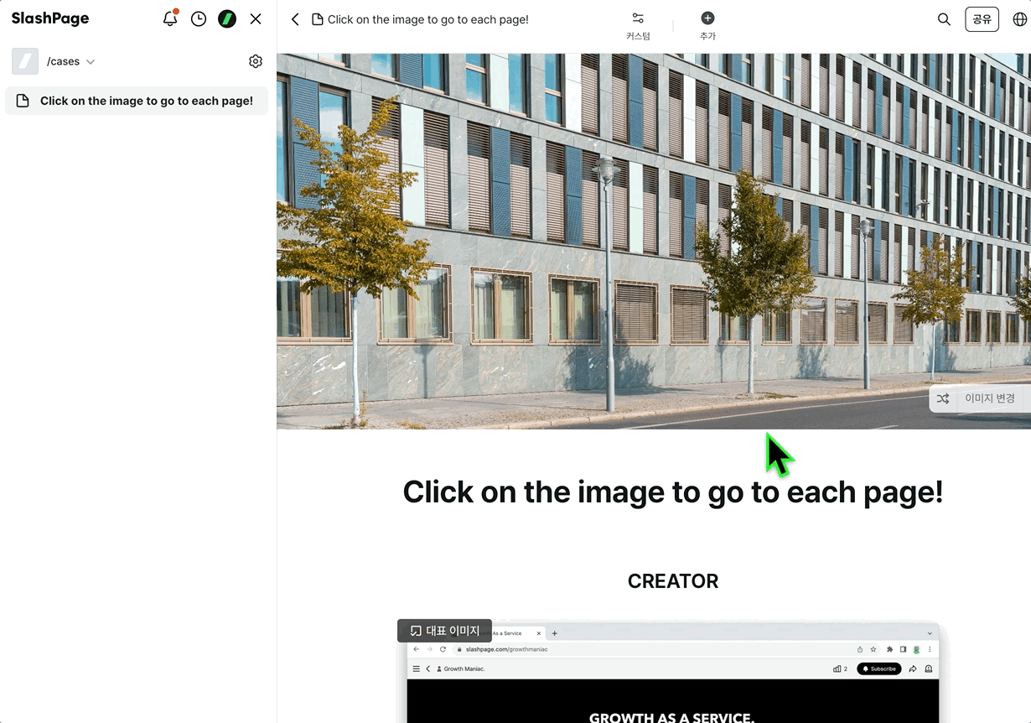This screenshot has width=1031, height=723.
Task: Open the 커스텀 customize options
Action: click(x=638, y=25)
